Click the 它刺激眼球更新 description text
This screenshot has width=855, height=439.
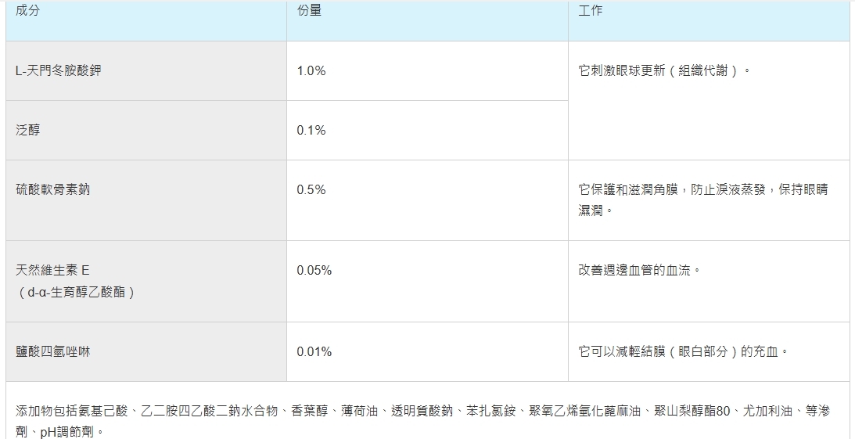coord(665,71)
